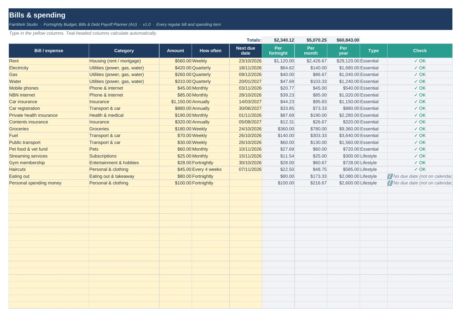461x317 pixels.
Task: Click empty due date cell for Eating out
Action: [x=246, y=176]
